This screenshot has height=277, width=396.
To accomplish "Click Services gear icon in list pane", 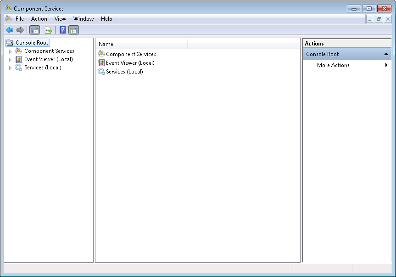I will tap(101, 72).
